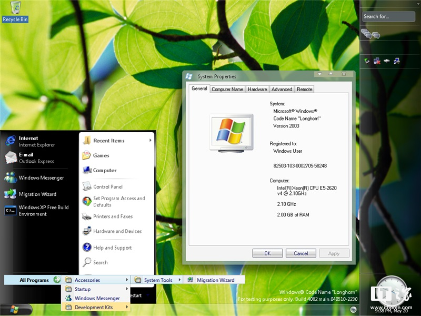The width and height of the screenshot is (421, 316).
Task: Click the last sidebar network tray icon
Action: pos(397,61)
